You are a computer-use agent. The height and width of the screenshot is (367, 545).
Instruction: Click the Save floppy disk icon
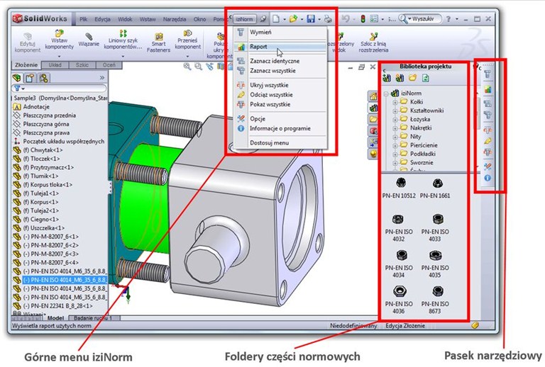click(x=311, y=18)
